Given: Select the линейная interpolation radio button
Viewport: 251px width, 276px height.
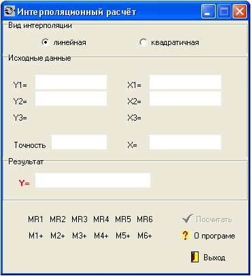Looking at the screenshot, I should [46, 42].
